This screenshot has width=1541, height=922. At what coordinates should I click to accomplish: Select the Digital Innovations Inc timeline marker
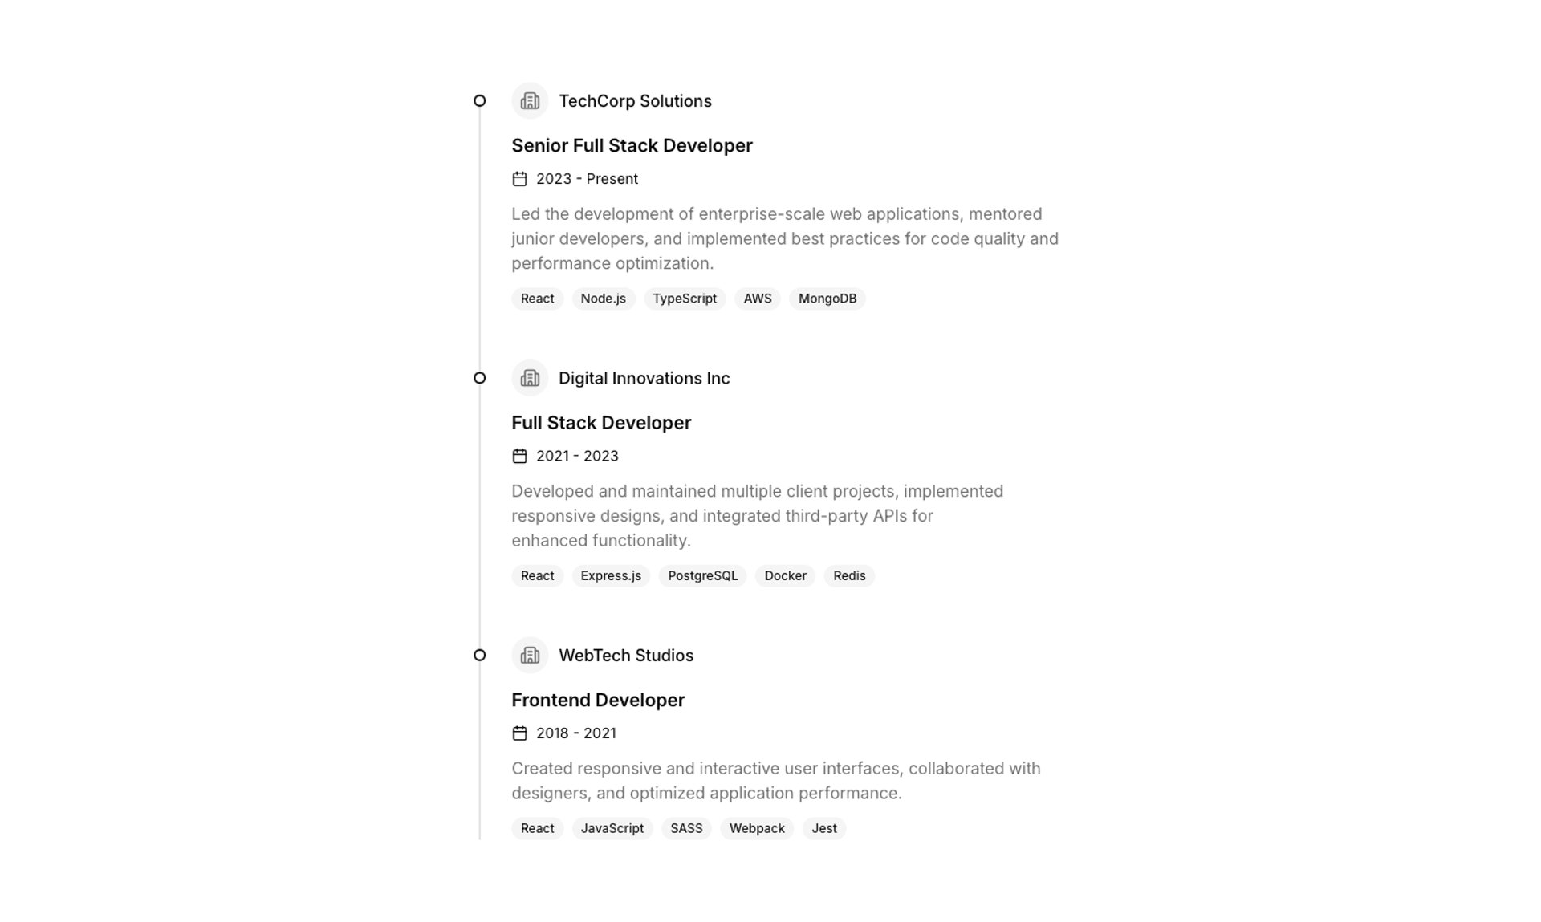480,378
